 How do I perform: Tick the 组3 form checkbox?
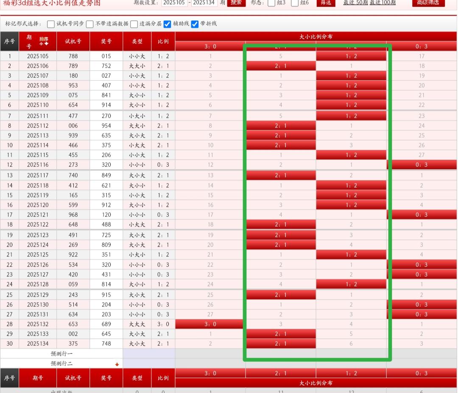271,3
